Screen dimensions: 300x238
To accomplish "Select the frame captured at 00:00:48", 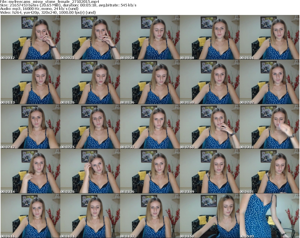I will (210, 37).
